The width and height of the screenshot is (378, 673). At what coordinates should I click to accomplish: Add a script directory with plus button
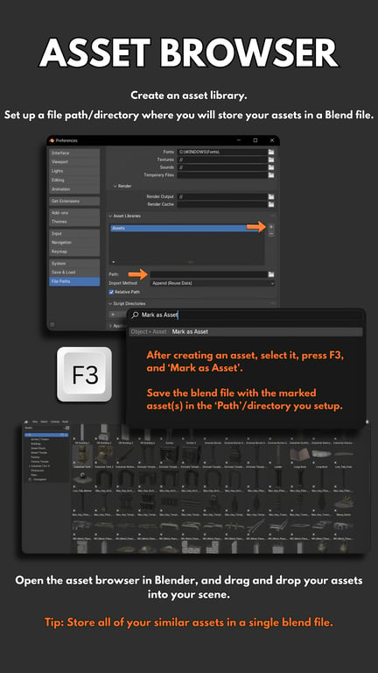point(113,315)
